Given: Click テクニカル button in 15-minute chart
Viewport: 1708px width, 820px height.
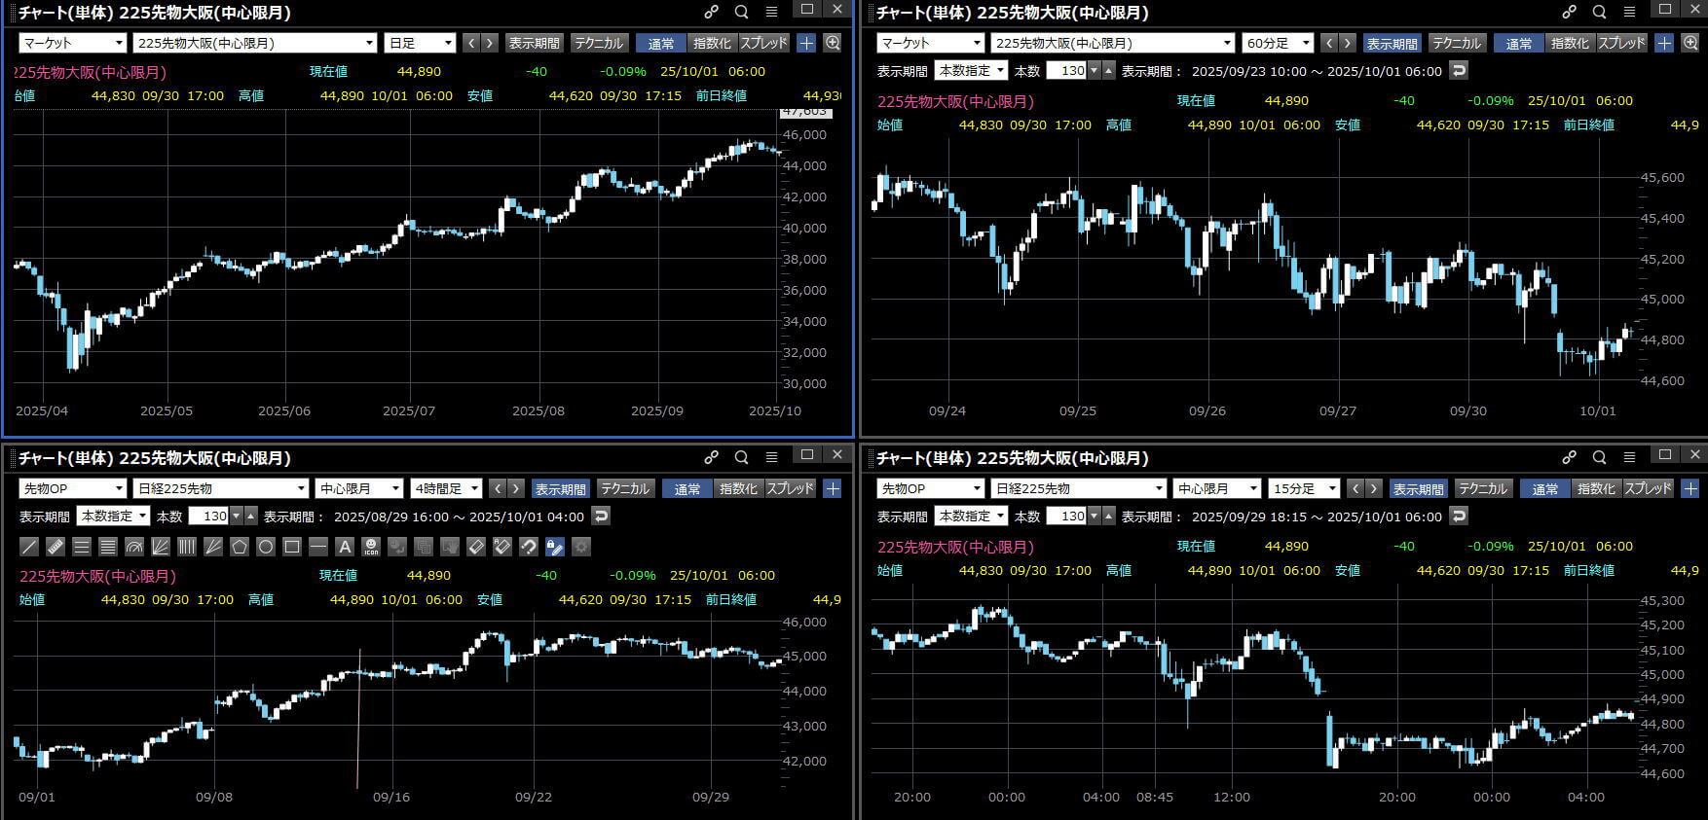Looking at the screenshot, I should (x=1482, y=488).
